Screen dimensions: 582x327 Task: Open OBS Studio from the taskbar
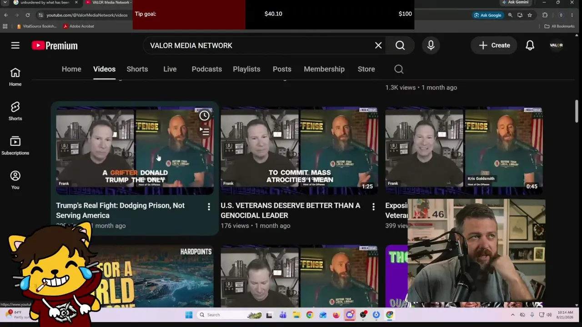click(363, 315)
